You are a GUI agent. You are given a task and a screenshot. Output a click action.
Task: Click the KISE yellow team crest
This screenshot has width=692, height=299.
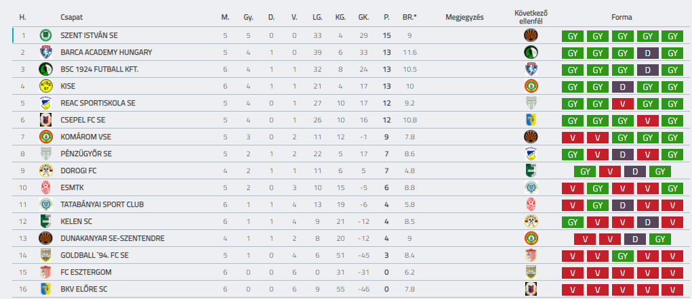pos(46,86)
